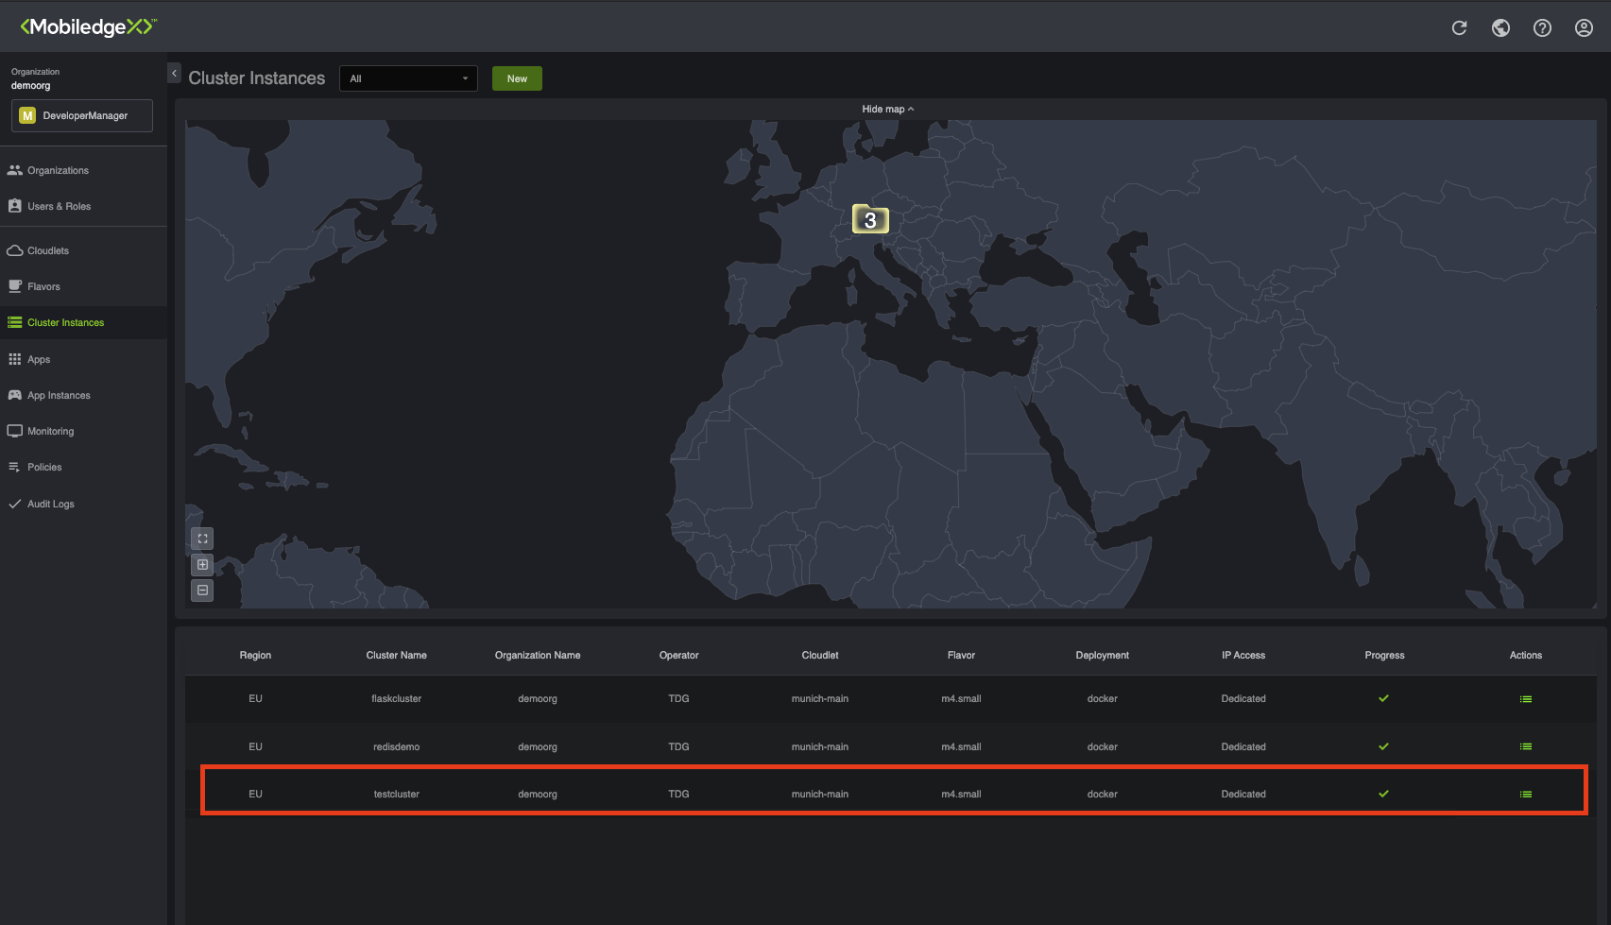
Task: Open the user account profile icon
Action: (1584, 27)
